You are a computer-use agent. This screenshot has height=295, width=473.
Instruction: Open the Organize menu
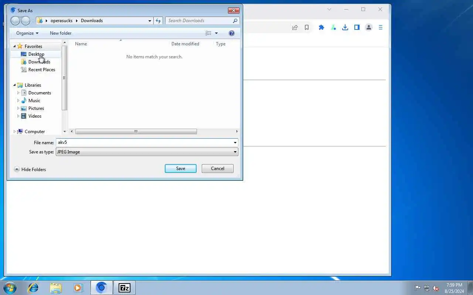tap(27, 33)
